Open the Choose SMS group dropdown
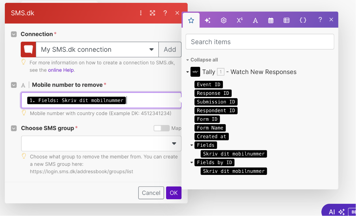 (101, 143)
